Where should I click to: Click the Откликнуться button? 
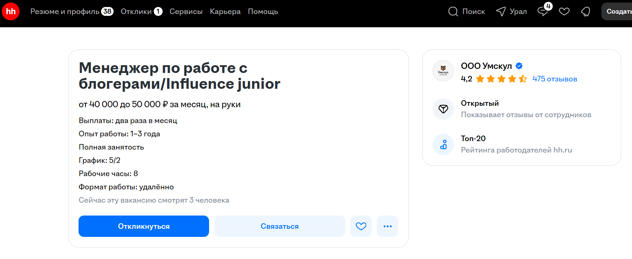[x=144, y=226]
